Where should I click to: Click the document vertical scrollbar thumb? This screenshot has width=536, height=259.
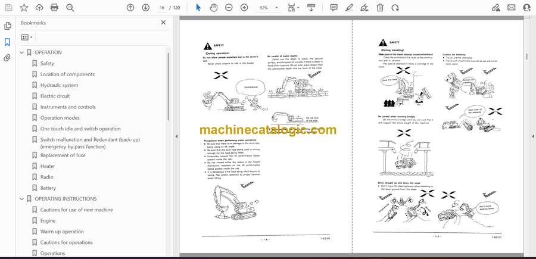tap(527, 57)
